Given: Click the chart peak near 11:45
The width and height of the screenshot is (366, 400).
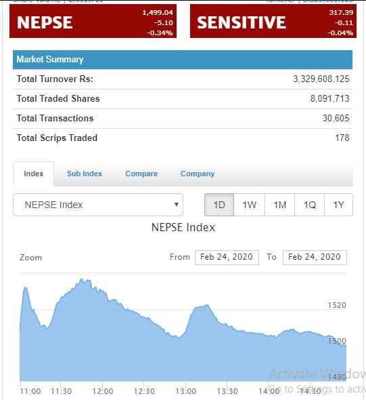Looking at the screenshot, I should pyautogui.click(x=82, y=280).
